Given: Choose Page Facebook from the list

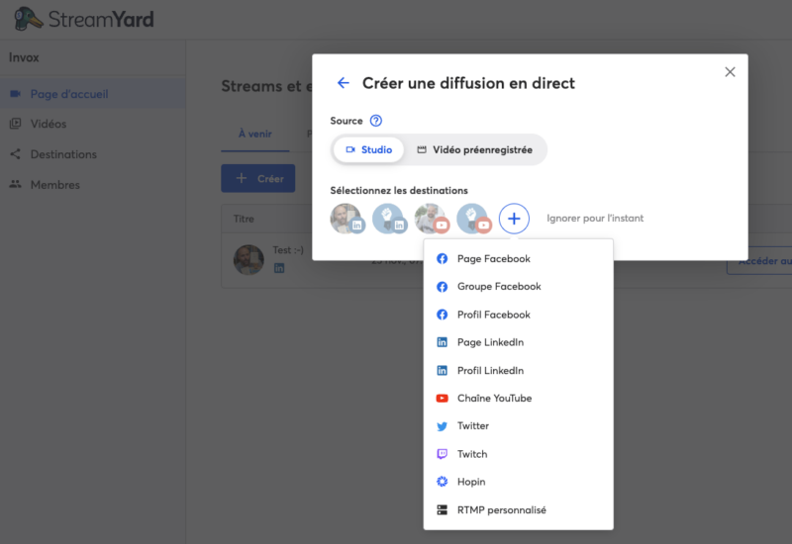Looking at the screenshot, I should [x=518, y=259].
